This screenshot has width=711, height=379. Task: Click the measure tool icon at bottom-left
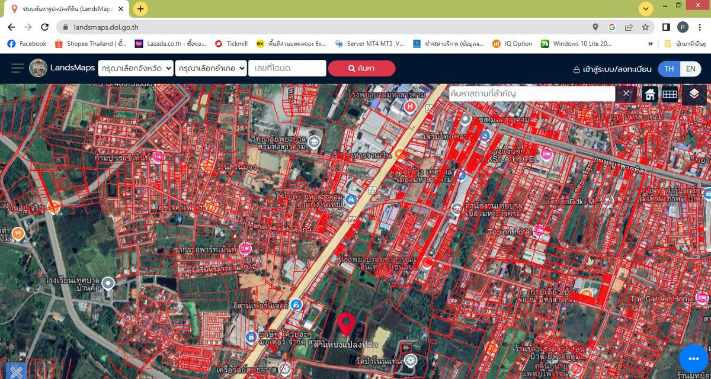(16, 371)
